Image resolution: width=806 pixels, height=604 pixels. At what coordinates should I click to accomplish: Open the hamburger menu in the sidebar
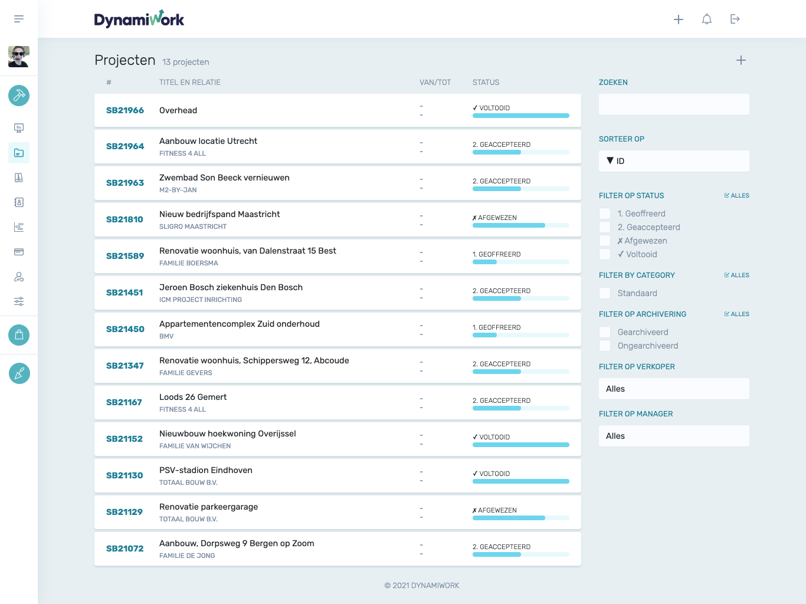19,19
